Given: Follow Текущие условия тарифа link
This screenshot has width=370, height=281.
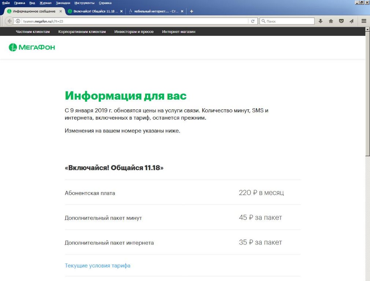Looking at the screenshot, I should pyautogui.click(x=97, y=266).
